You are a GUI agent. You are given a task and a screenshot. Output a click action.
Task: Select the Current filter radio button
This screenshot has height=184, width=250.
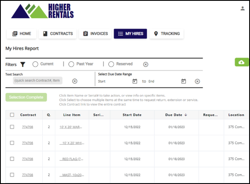(x=35, y=64)
